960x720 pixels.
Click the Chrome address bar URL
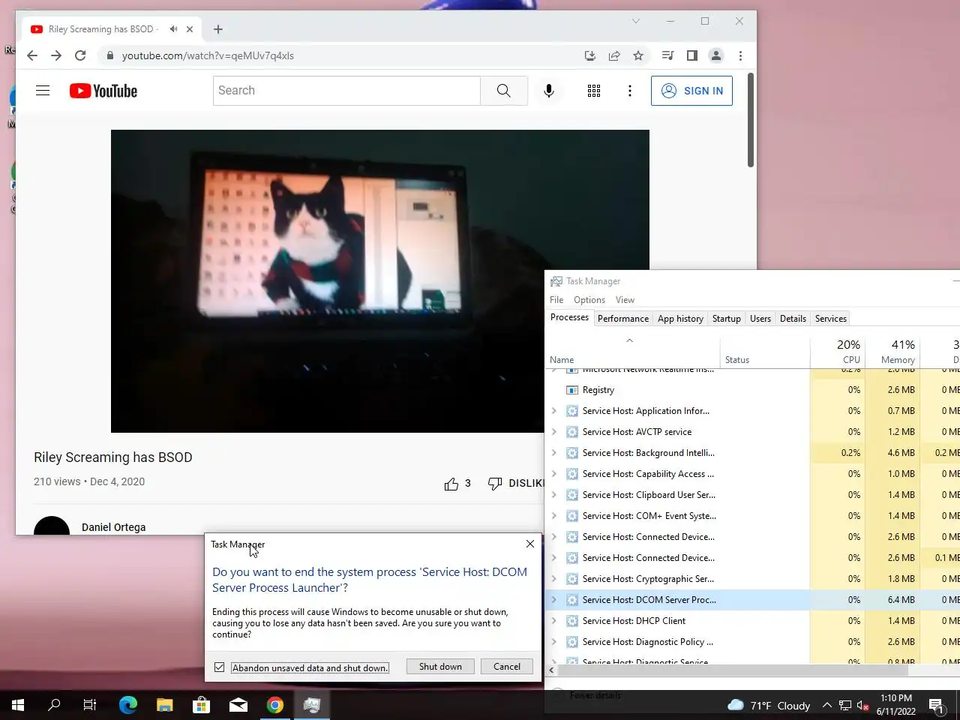(x=208, y=55)
